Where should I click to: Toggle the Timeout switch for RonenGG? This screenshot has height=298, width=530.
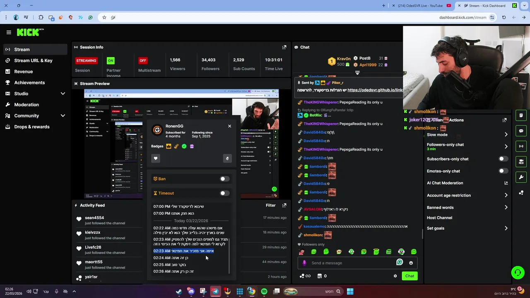224,193
